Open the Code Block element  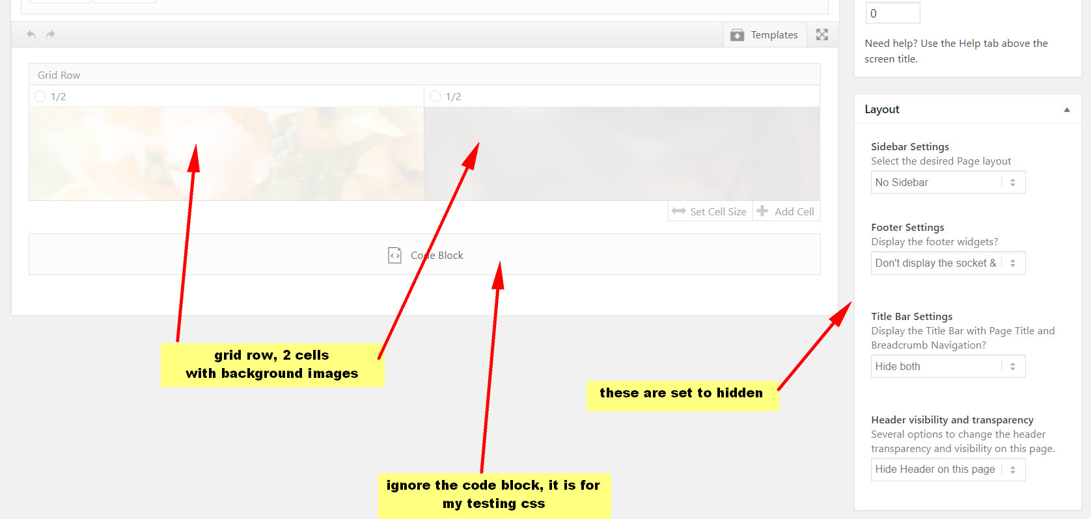pos(424,254)
